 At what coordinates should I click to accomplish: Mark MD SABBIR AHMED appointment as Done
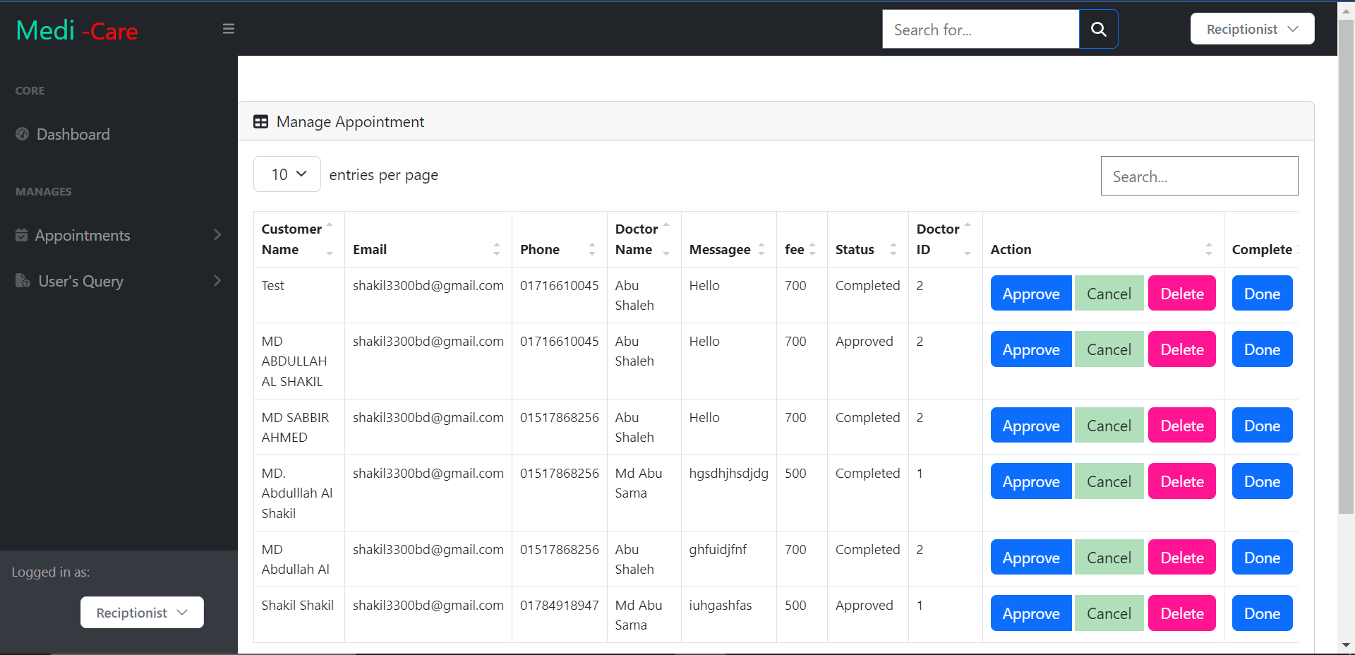click(x=1262, y=425)
